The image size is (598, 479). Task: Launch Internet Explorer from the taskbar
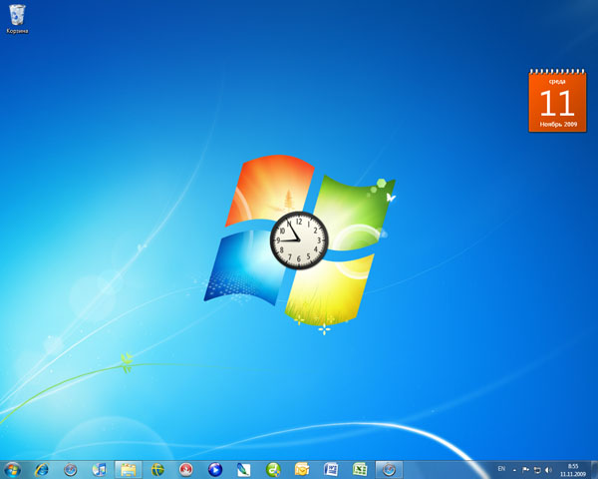click(41, 469)
